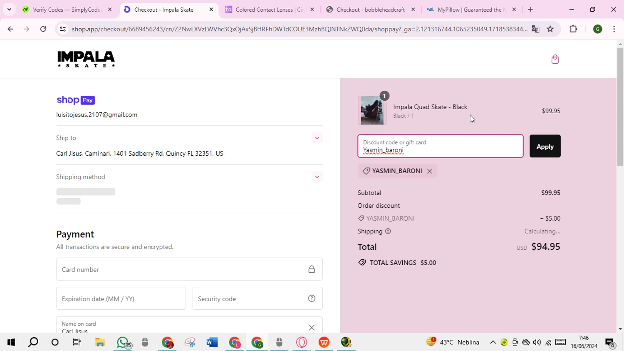Switch to the MyPillow tab
This screenshot has width=624, height=351.
tap(471, 10)
